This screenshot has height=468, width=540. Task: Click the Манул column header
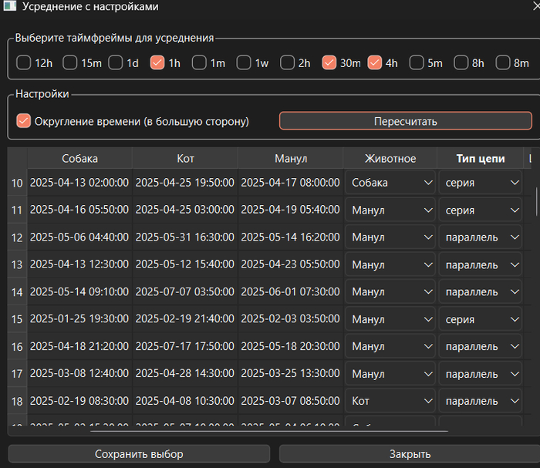pos(291,158)
